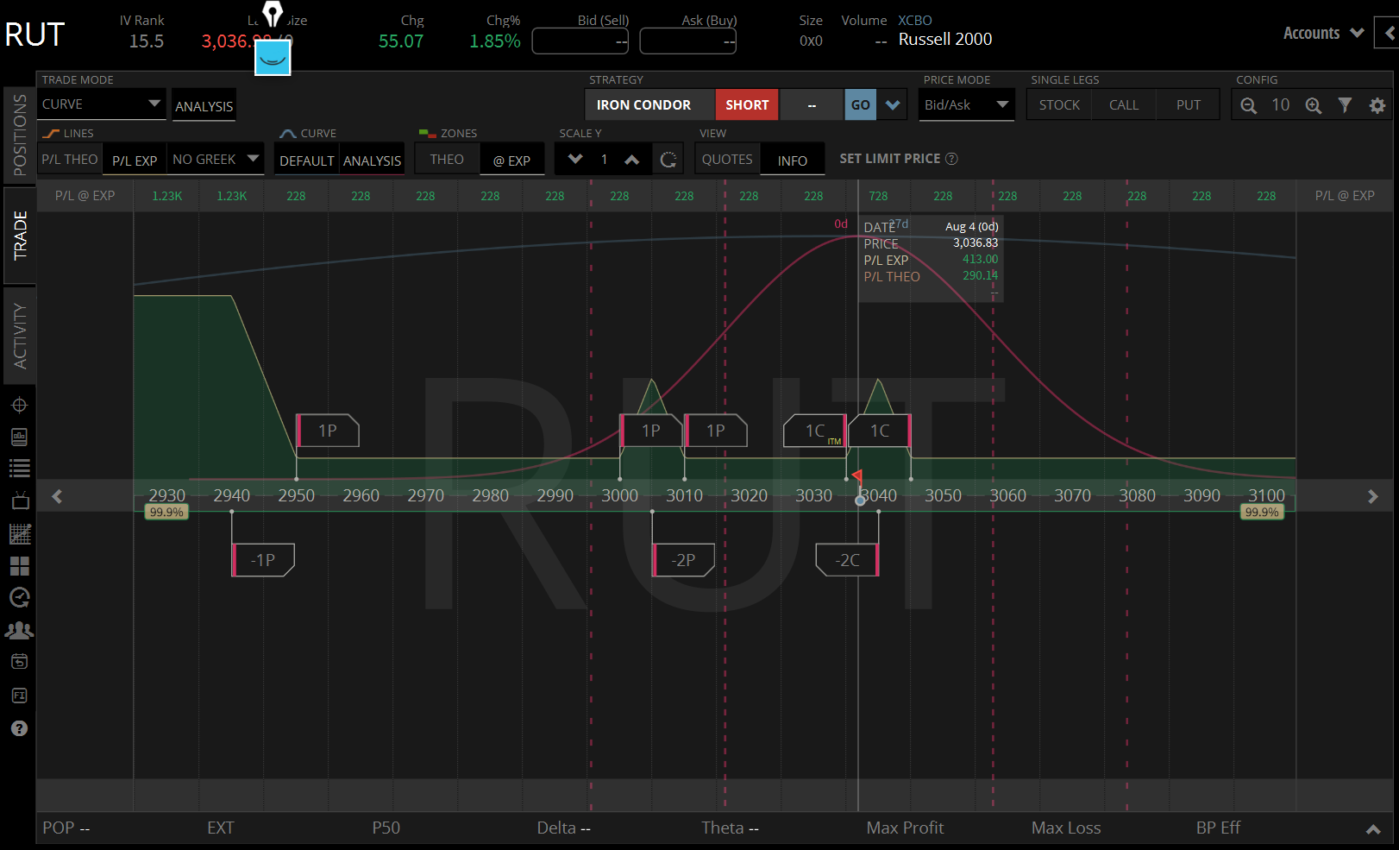Increase Scale Y with up chevron

632,160
